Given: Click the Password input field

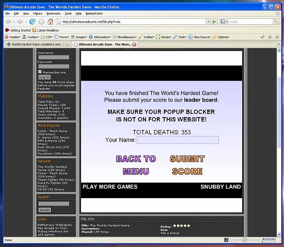Looking at the screenshot, I should click(54, 67).
